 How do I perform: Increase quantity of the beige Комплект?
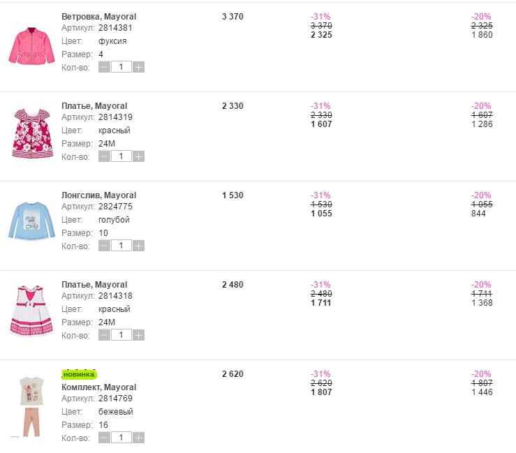139,438
